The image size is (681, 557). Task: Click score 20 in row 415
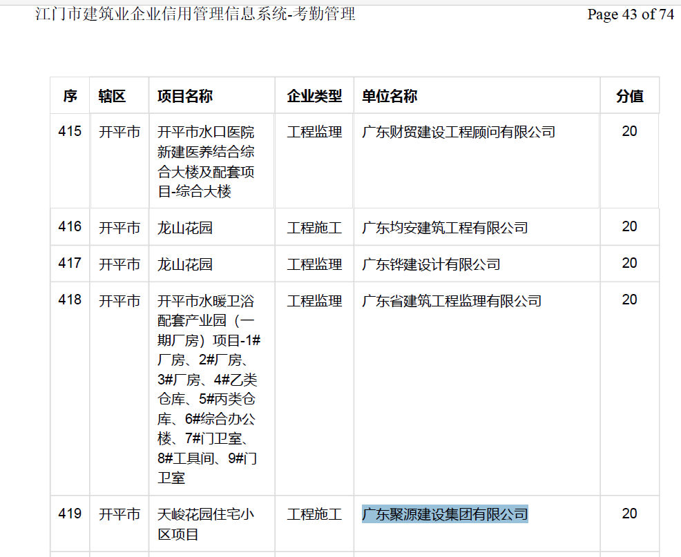[629, 131]
